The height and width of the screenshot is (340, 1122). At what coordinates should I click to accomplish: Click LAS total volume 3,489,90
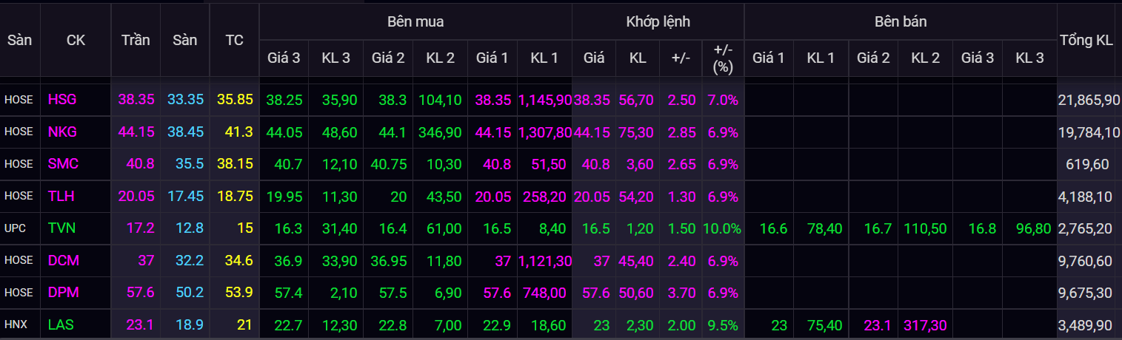1084,324
